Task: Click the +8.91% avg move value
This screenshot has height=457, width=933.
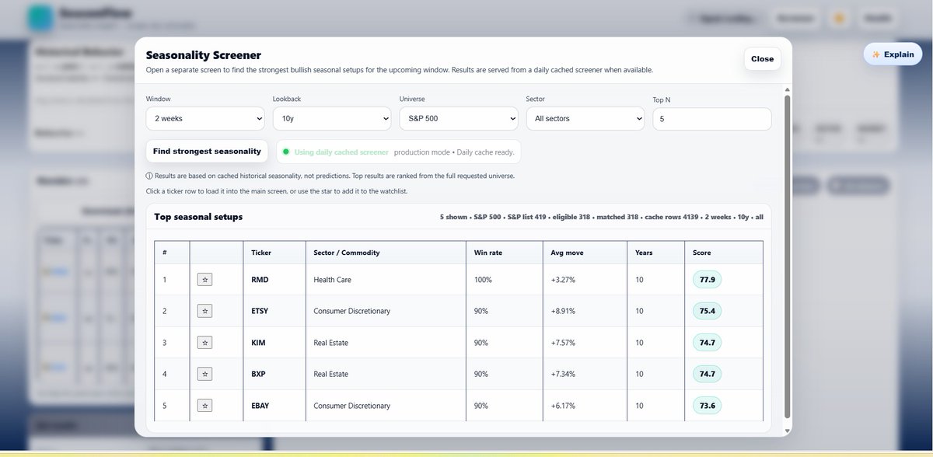Action: tap(564, 311)
